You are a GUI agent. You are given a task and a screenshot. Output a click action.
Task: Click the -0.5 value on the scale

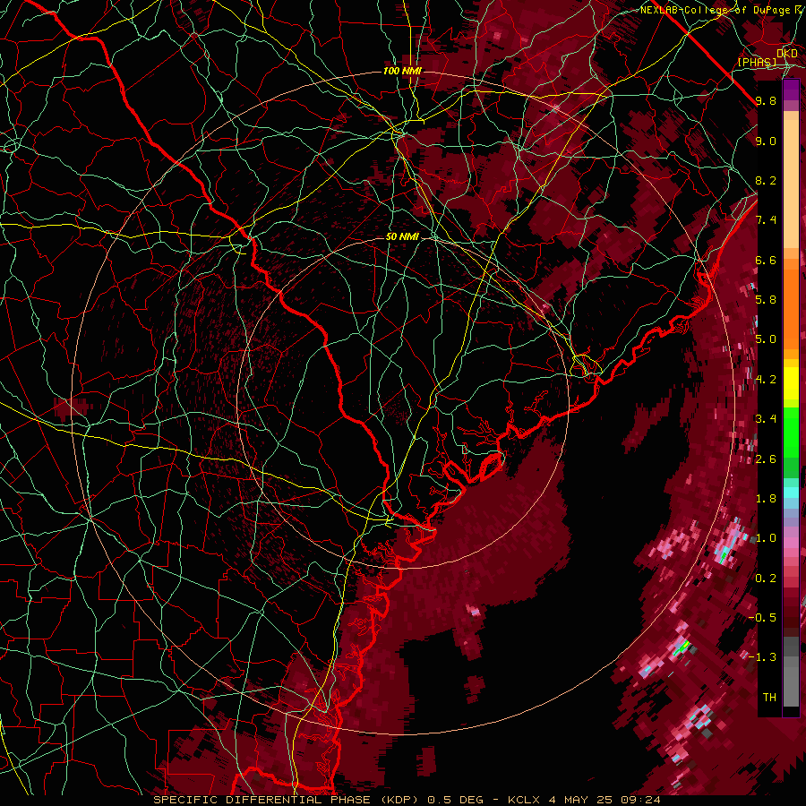[763, 618]
